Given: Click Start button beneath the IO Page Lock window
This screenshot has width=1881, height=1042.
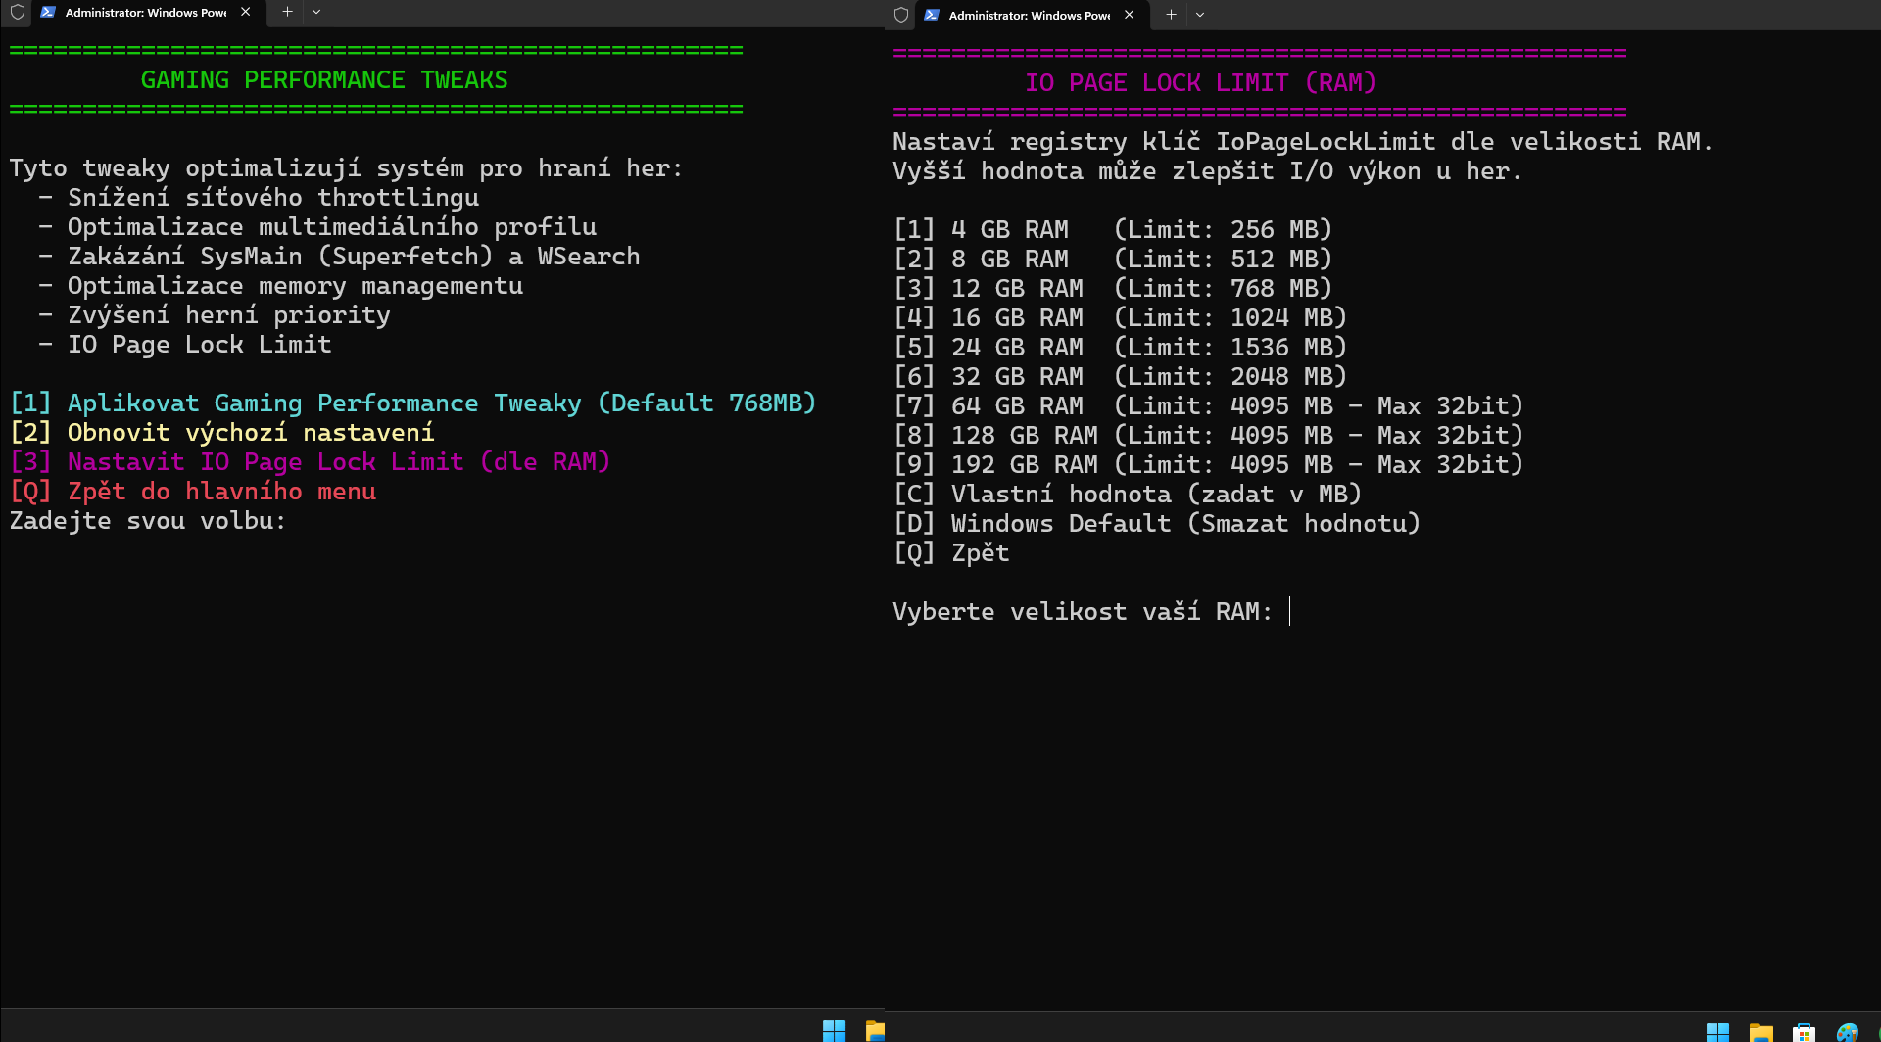Looking at the screenshot, I should pyautogui.click(x=1717, y=1032).
